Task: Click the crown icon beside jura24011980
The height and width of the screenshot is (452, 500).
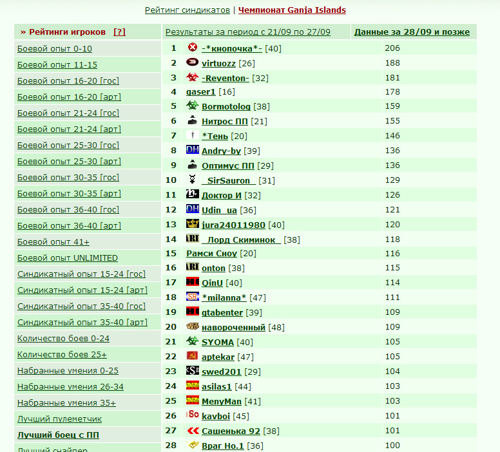Action: 192,223
